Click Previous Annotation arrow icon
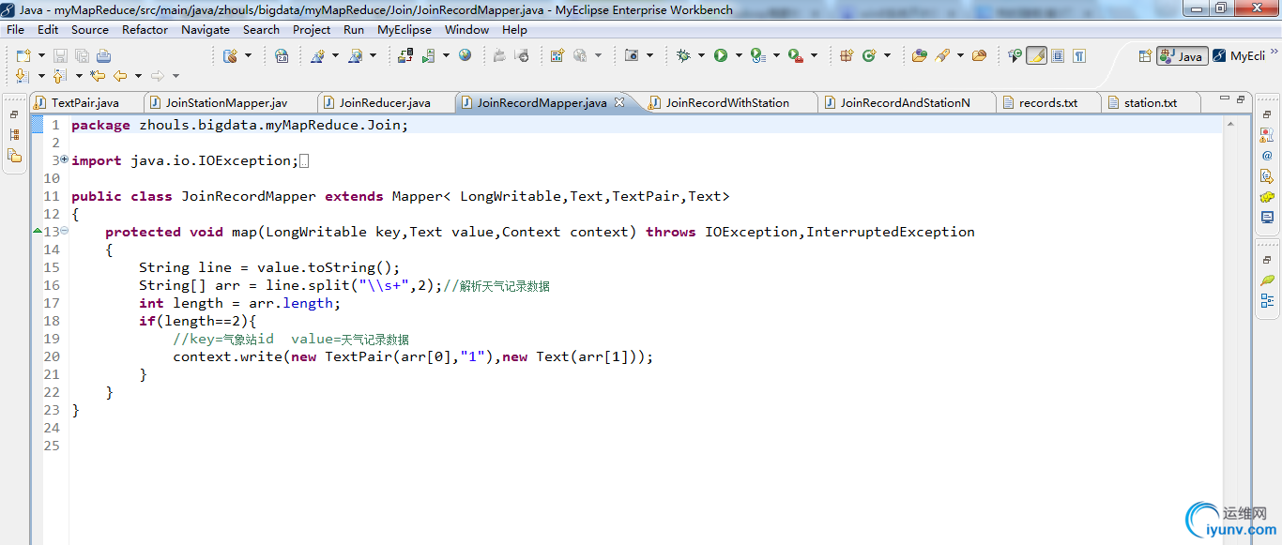The width and height of the screenshot is (1282, 545). [x=59, y=76]
